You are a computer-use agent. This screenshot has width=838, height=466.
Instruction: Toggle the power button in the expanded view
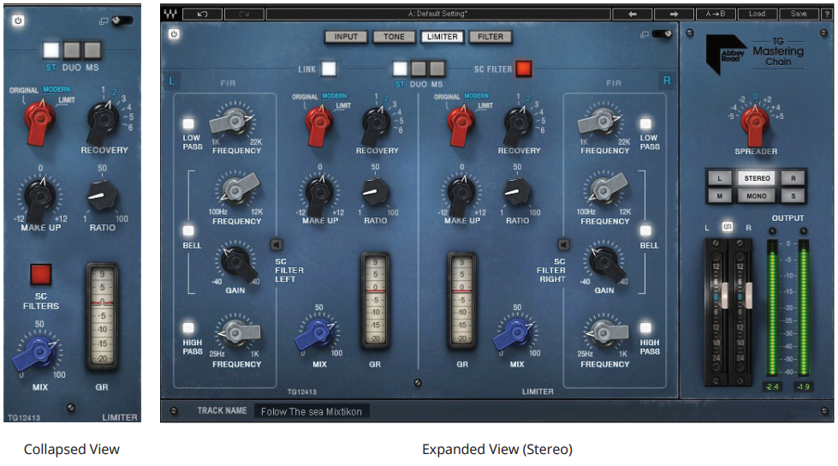[x=175, y=34]
